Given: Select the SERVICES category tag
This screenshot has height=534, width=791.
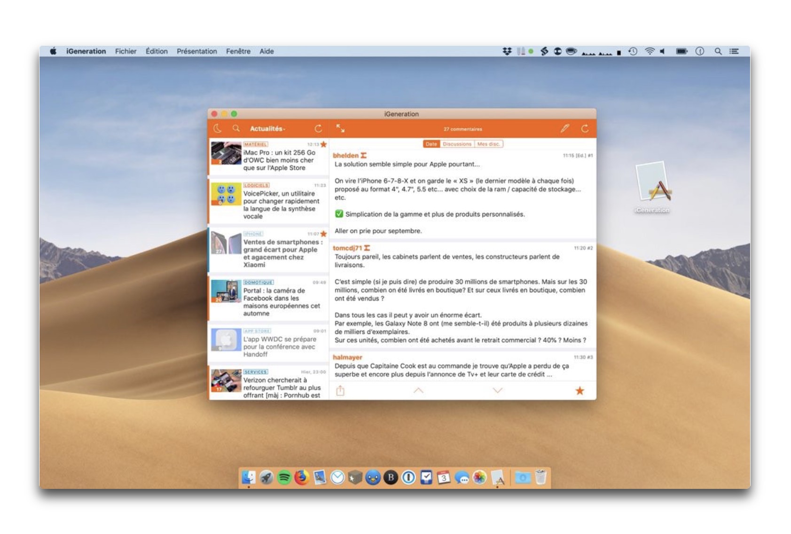Looking at the screenshot, I should click(x=256, y=372).
